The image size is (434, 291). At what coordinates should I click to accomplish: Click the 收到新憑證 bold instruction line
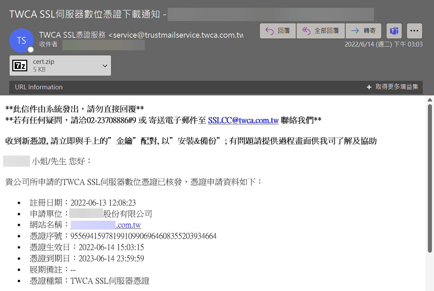tap(191, 141)
